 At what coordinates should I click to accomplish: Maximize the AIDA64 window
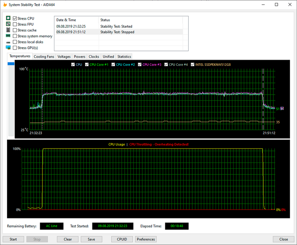pos(277,4)
